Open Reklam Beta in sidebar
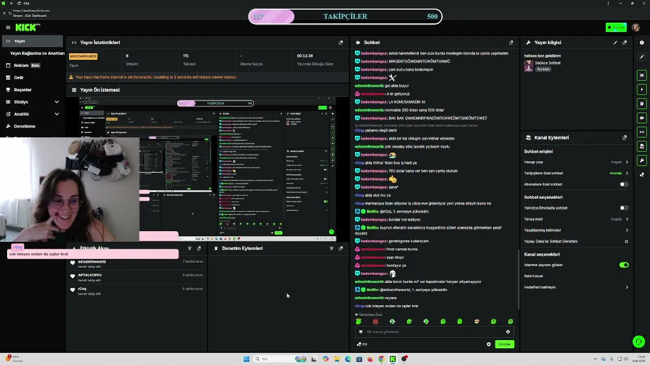 pos(32,65)
